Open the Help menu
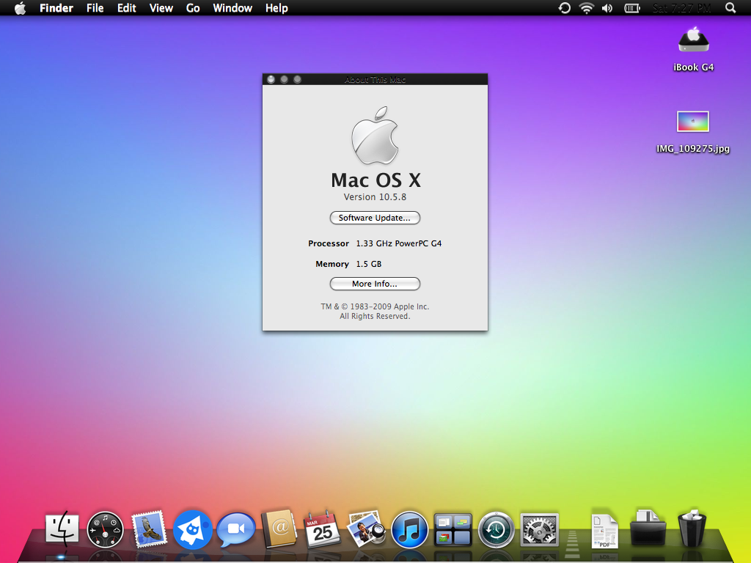751x563 pixels. click(x=276, y=8)
